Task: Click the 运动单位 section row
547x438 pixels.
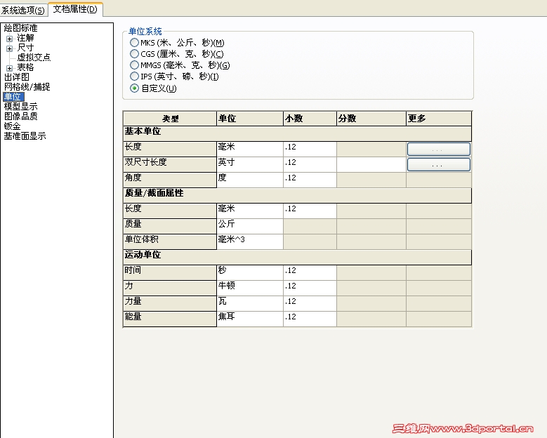Action: (298, 257)
